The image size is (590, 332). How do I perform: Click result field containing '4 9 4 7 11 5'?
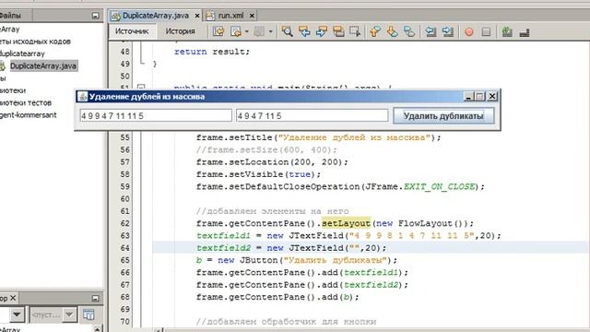312,115
